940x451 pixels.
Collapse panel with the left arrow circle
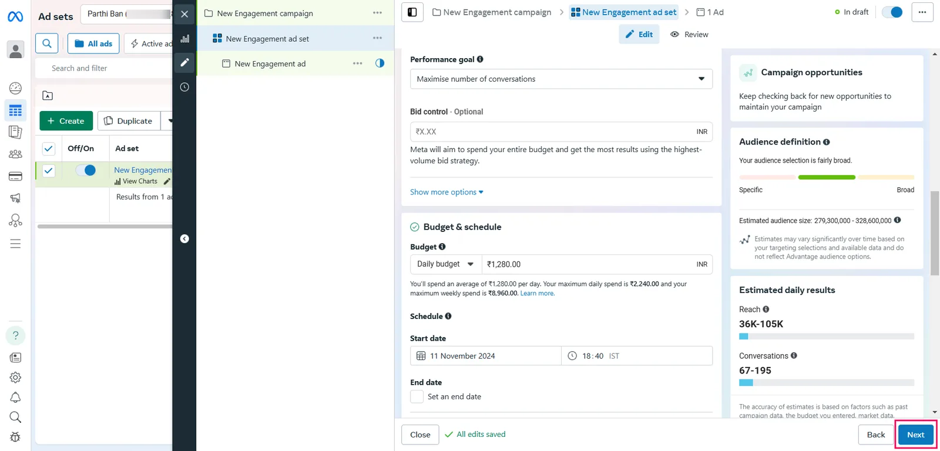184,238
